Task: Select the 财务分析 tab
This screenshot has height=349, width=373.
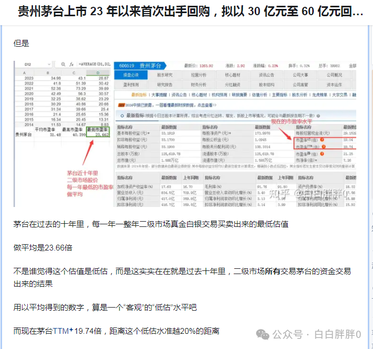Action: click(199, 85)
